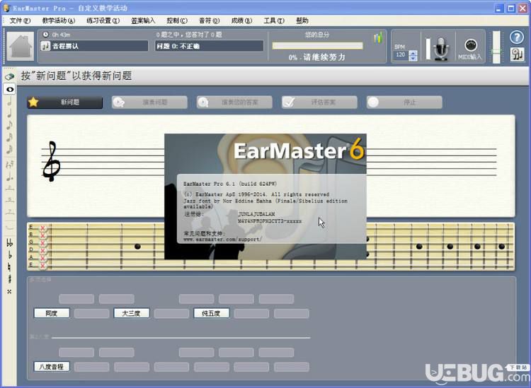The width and height of the screenshot is (531, 388).
Task: Click www.earmaster.com/support/ link in splash
Action: (x=222, y=240)
